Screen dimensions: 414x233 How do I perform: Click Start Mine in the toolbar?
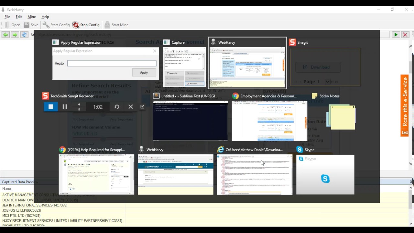116,25
